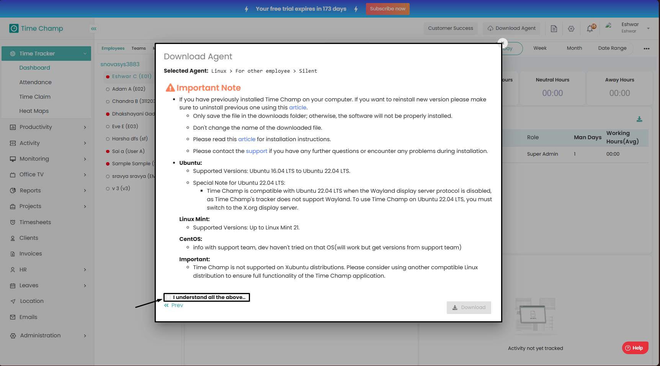Select employee Adam A (E02)

(x=129, y=89)
